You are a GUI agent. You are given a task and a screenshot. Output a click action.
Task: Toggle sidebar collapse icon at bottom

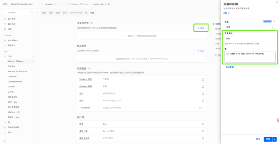coord(5,141)
